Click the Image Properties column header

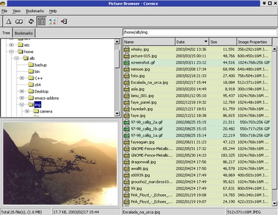point(254,42)
